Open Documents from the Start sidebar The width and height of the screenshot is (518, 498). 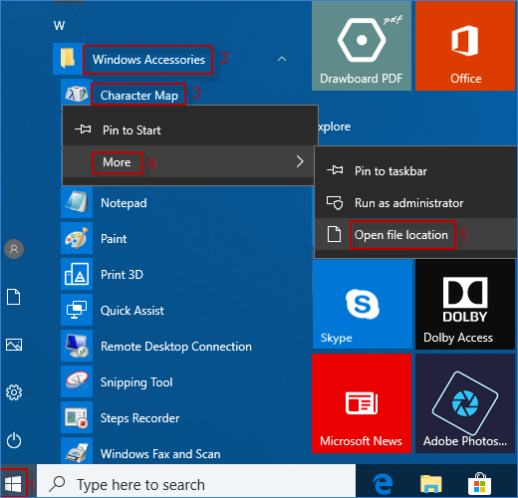click(14, 297)
